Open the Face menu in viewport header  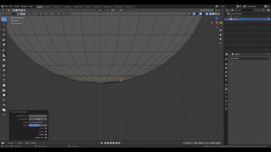pos(64,14)
